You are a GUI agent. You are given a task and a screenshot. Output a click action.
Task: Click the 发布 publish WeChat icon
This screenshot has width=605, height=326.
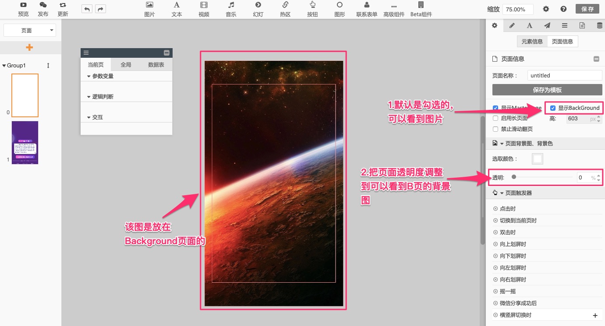tap(43, 5)
